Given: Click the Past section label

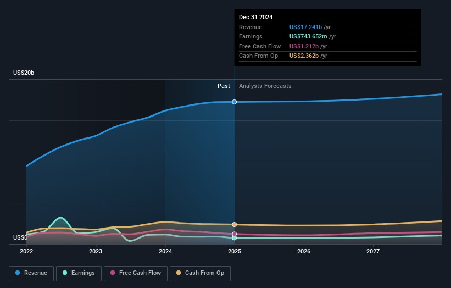Looking at the screenshot, I should click(224, 86).
